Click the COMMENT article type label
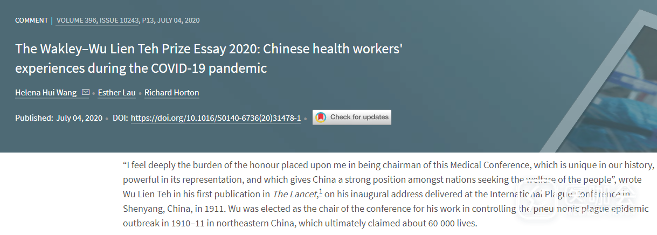Screen dimensions: 657x235 point(31,20)
